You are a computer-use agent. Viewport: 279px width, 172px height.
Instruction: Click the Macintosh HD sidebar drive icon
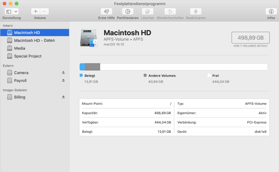point(10,33)
